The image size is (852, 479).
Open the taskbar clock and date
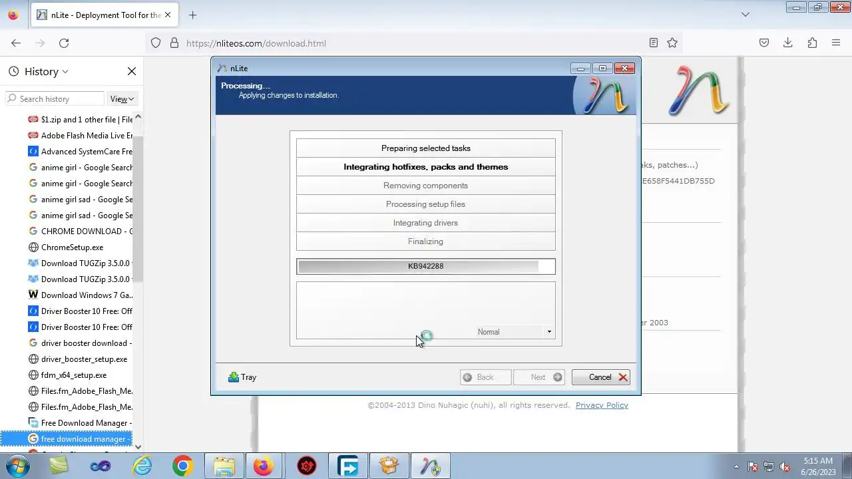818,466
